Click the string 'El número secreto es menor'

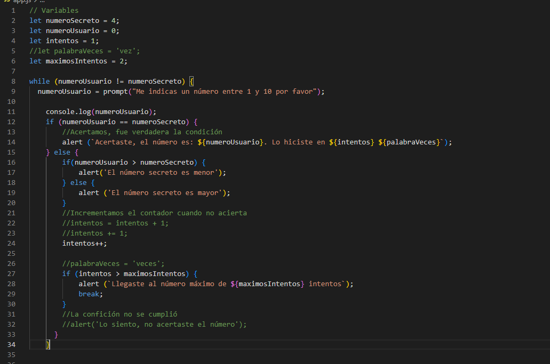pyautogui.click(x=161, y=173)
